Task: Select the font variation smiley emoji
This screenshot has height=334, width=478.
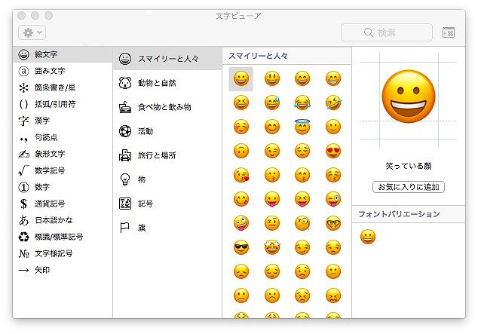Action: coord(367,237)
